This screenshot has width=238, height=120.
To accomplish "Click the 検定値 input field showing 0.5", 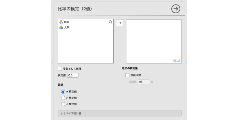I will coord(73,75).
